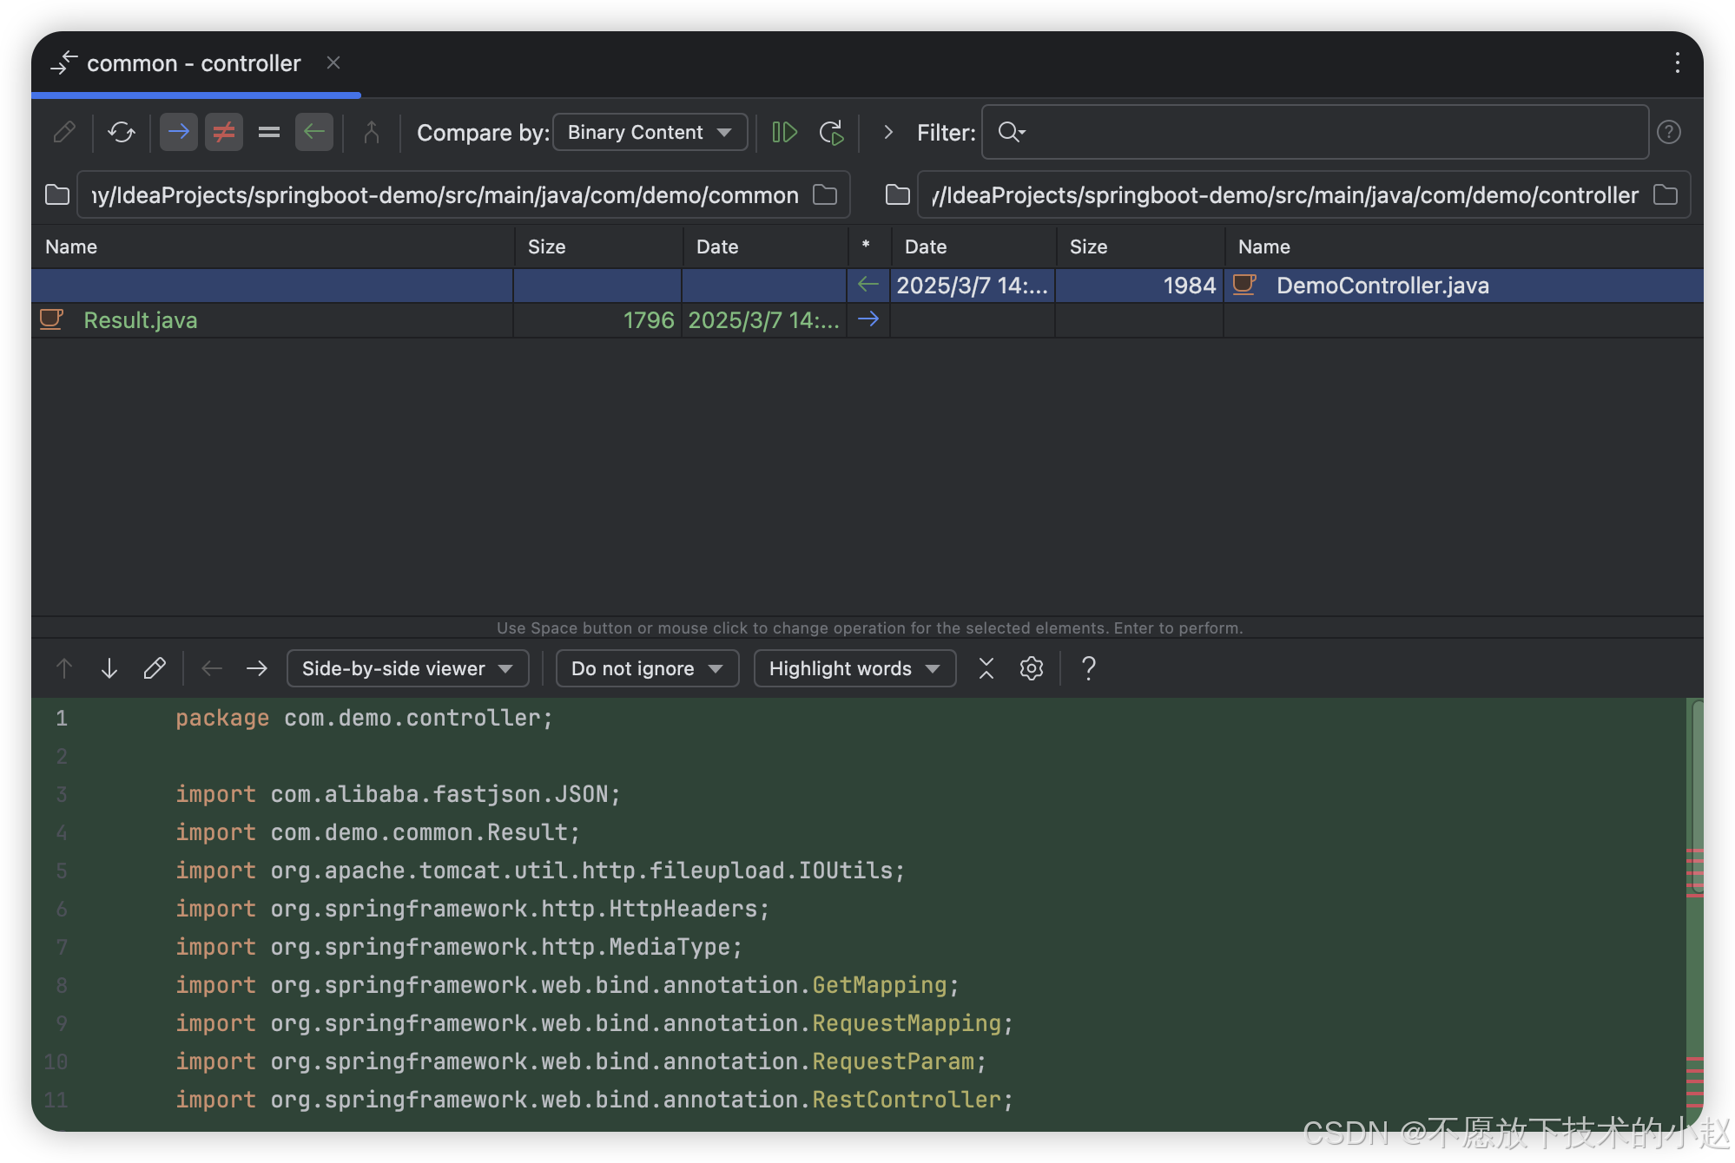Open the filter help question icon
Viewport: 1735px width, 1163px height.
1668,132
